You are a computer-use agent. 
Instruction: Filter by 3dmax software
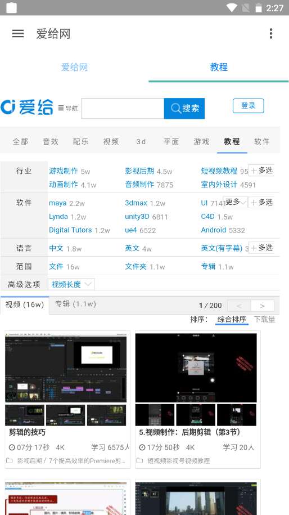(136, 203)
